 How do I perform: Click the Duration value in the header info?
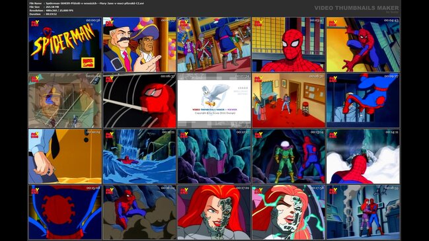[51, 14]
